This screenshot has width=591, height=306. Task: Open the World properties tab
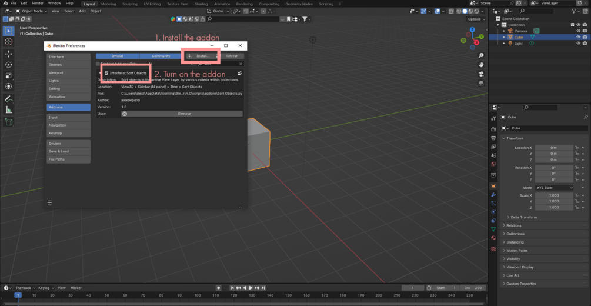(493, 164)
